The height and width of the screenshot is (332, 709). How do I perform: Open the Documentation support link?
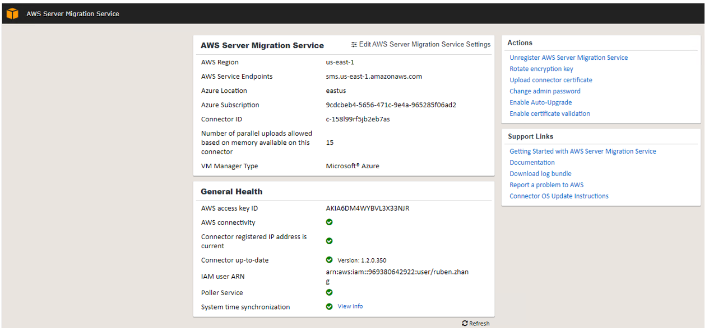532,163
